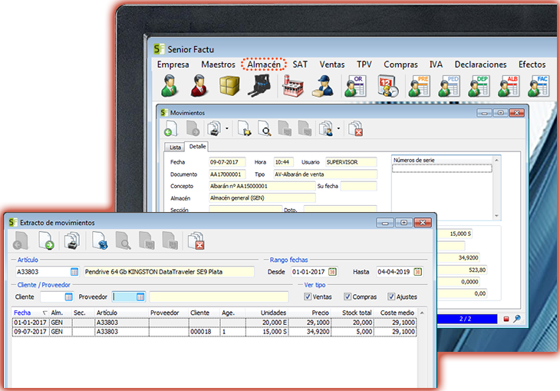The image size is (560, 391).
Task: Click the red stop icon in Movimientos status bar
Action: coord(506,319)
